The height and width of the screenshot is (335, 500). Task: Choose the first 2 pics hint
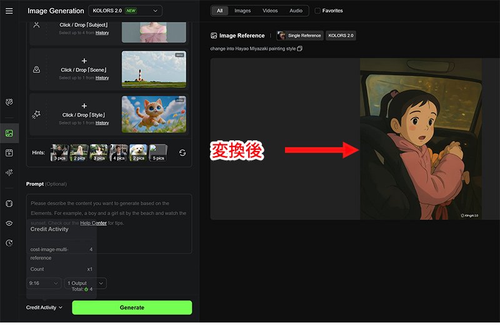click(x=79, y=153)
